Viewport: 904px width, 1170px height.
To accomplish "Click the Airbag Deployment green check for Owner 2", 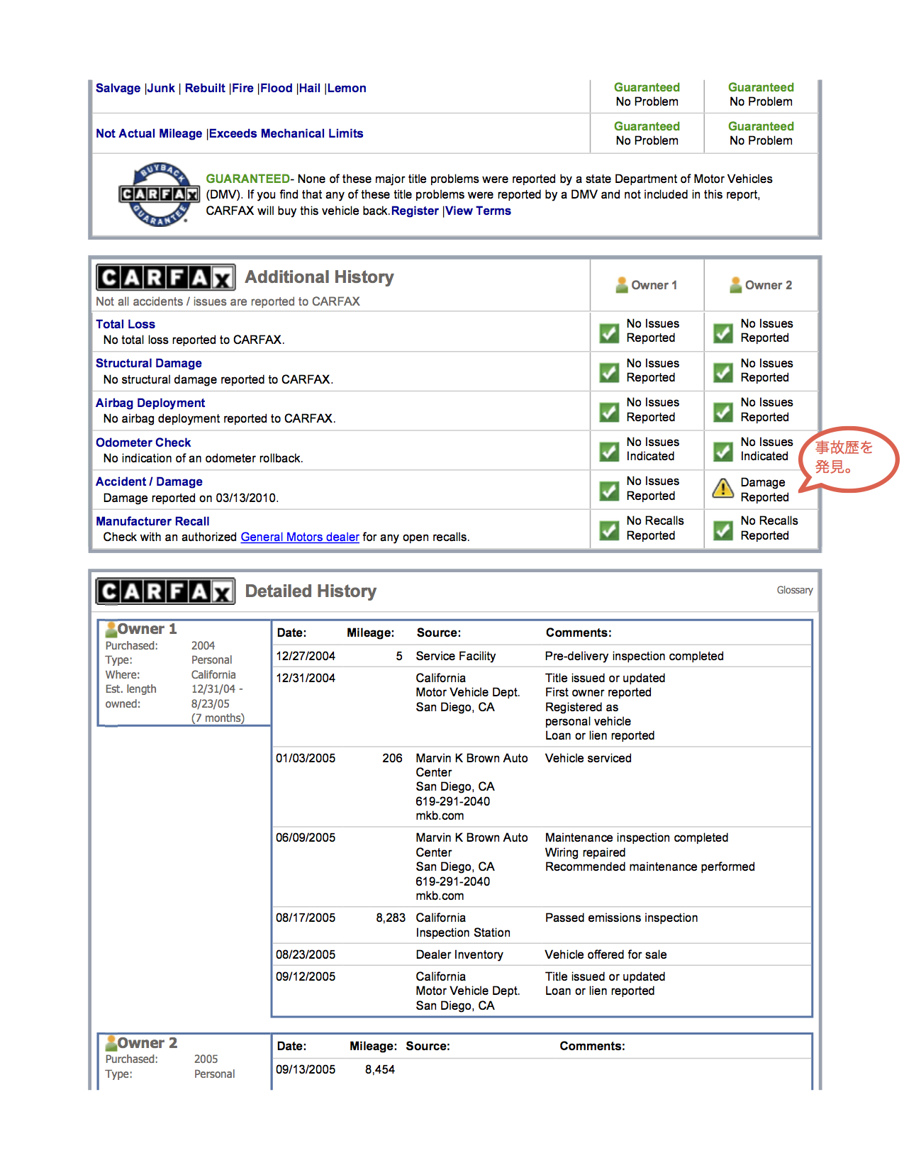I will 723,412.
